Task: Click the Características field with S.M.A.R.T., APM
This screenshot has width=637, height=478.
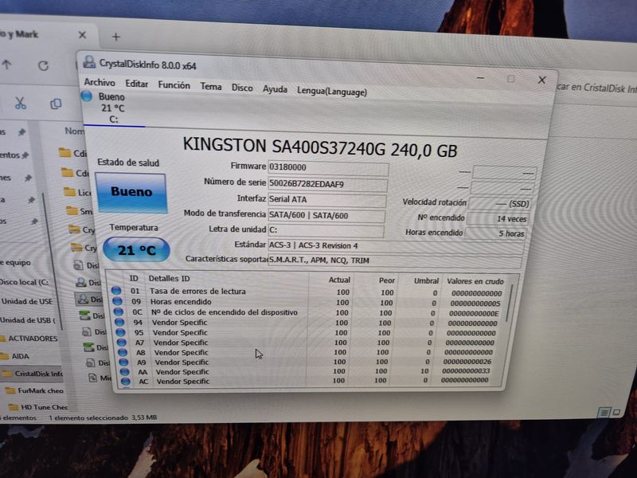Action: 394,261
